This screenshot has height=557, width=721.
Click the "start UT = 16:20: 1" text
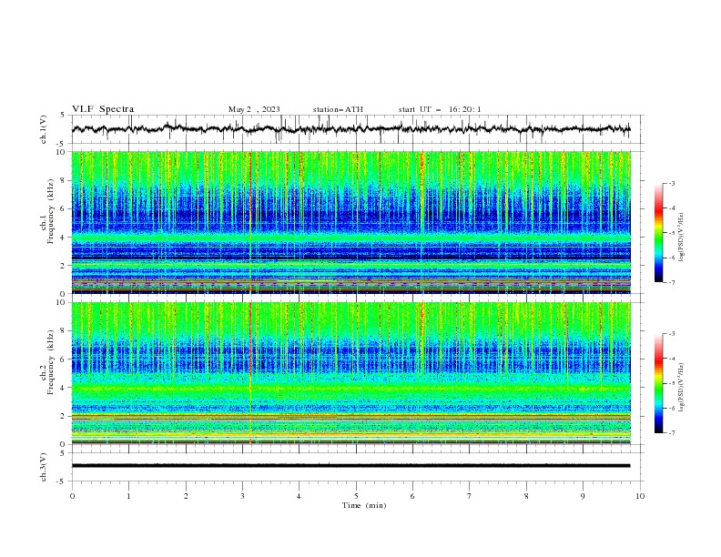pos(440,109)
